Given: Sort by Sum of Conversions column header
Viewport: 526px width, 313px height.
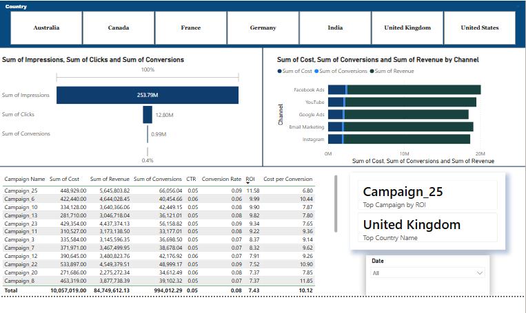Looking at the screenshot, I should (158, 179).
